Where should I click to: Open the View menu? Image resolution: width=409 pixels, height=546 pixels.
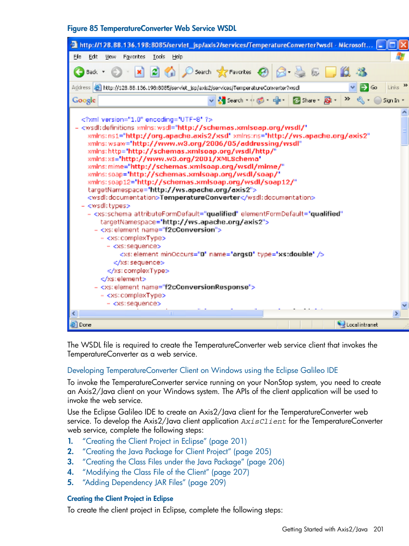pyautogui.click(x=111, y=57)
